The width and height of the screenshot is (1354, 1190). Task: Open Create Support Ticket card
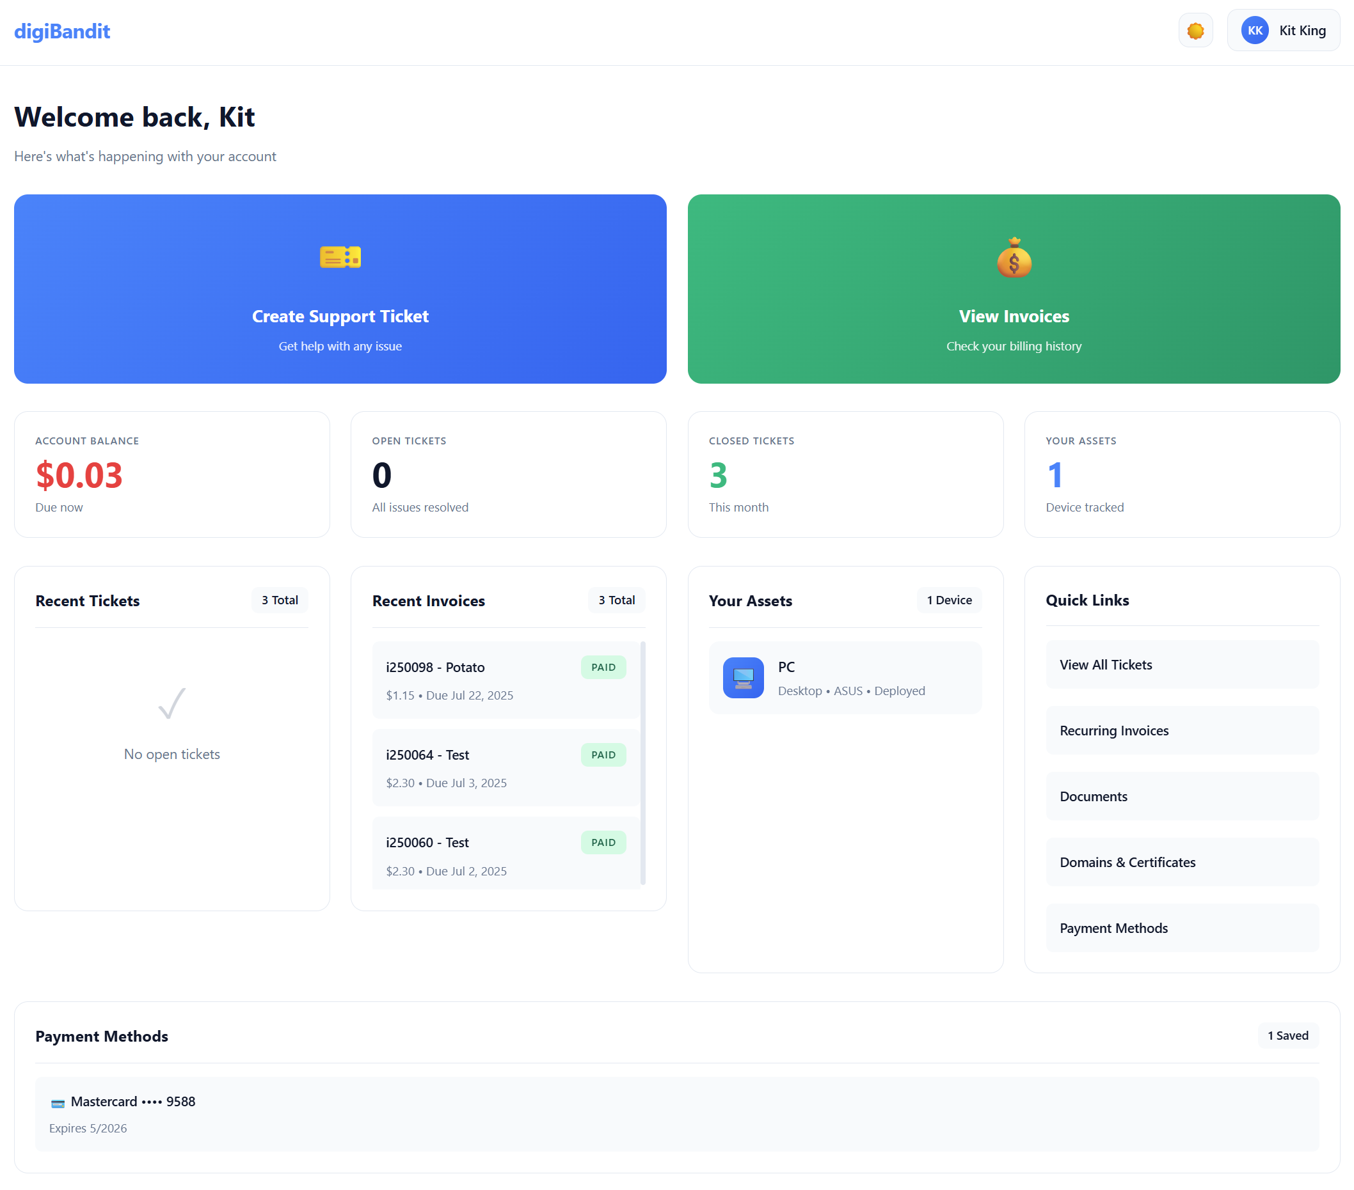[x=340, y=317]
